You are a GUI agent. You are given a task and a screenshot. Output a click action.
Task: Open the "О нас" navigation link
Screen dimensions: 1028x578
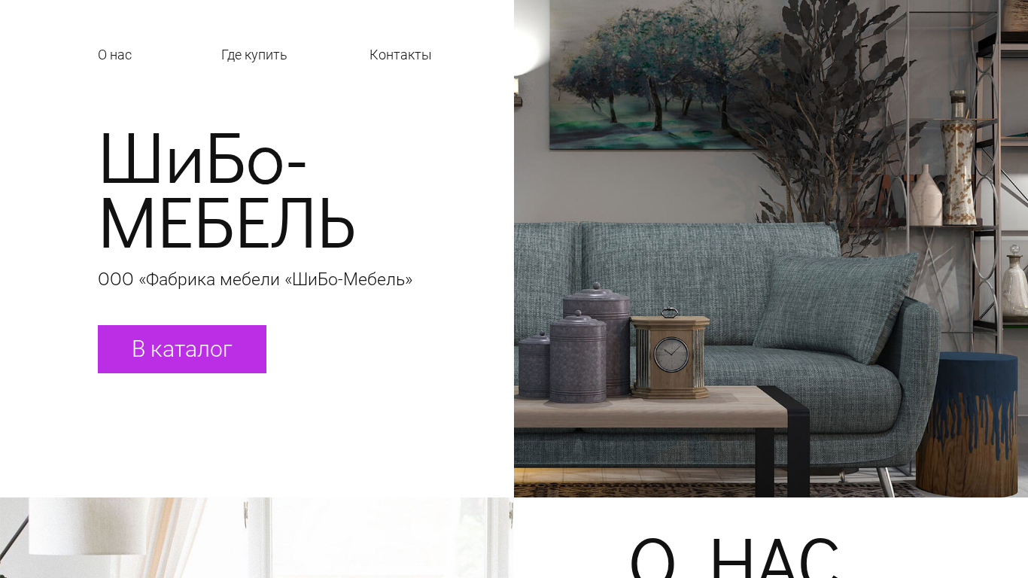(114, 55)
